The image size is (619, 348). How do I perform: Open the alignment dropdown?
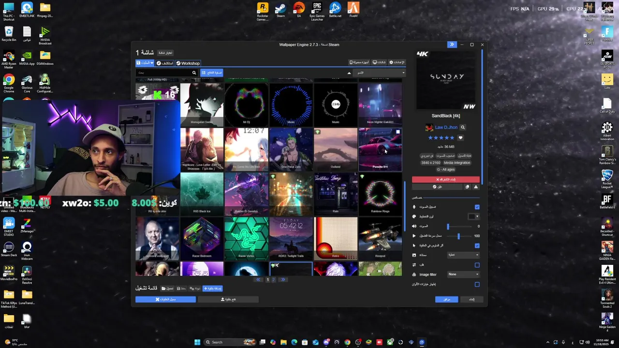[x=463, y=255]
